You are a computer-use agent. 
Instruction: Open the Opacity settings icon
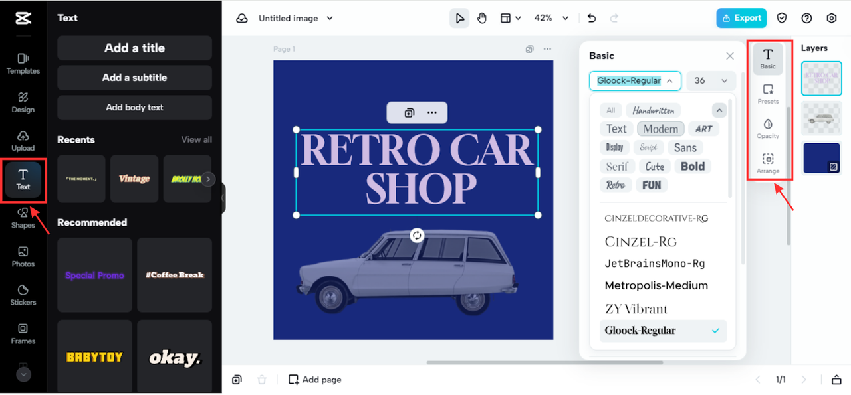768,128
